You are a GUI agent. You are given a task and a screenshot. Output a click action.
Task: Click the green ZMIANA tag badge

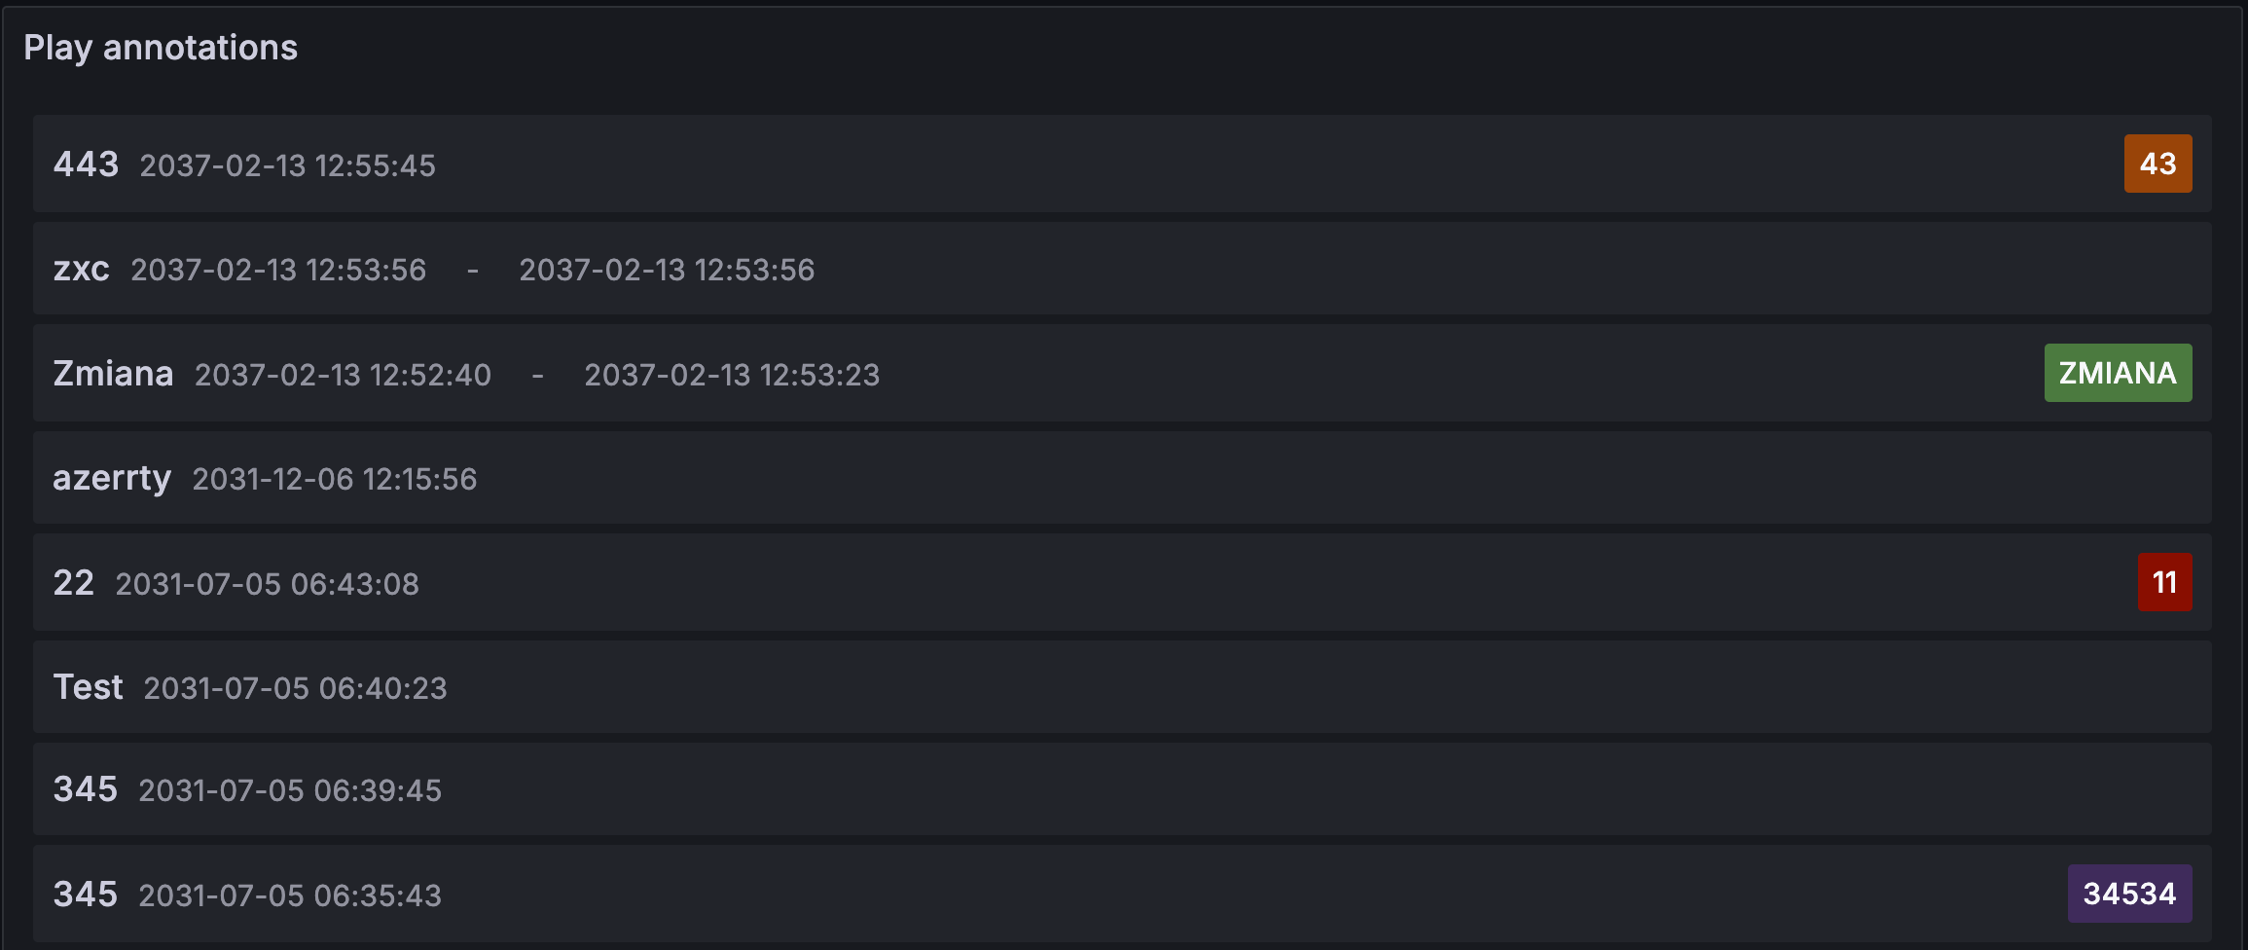point(2118,372)
